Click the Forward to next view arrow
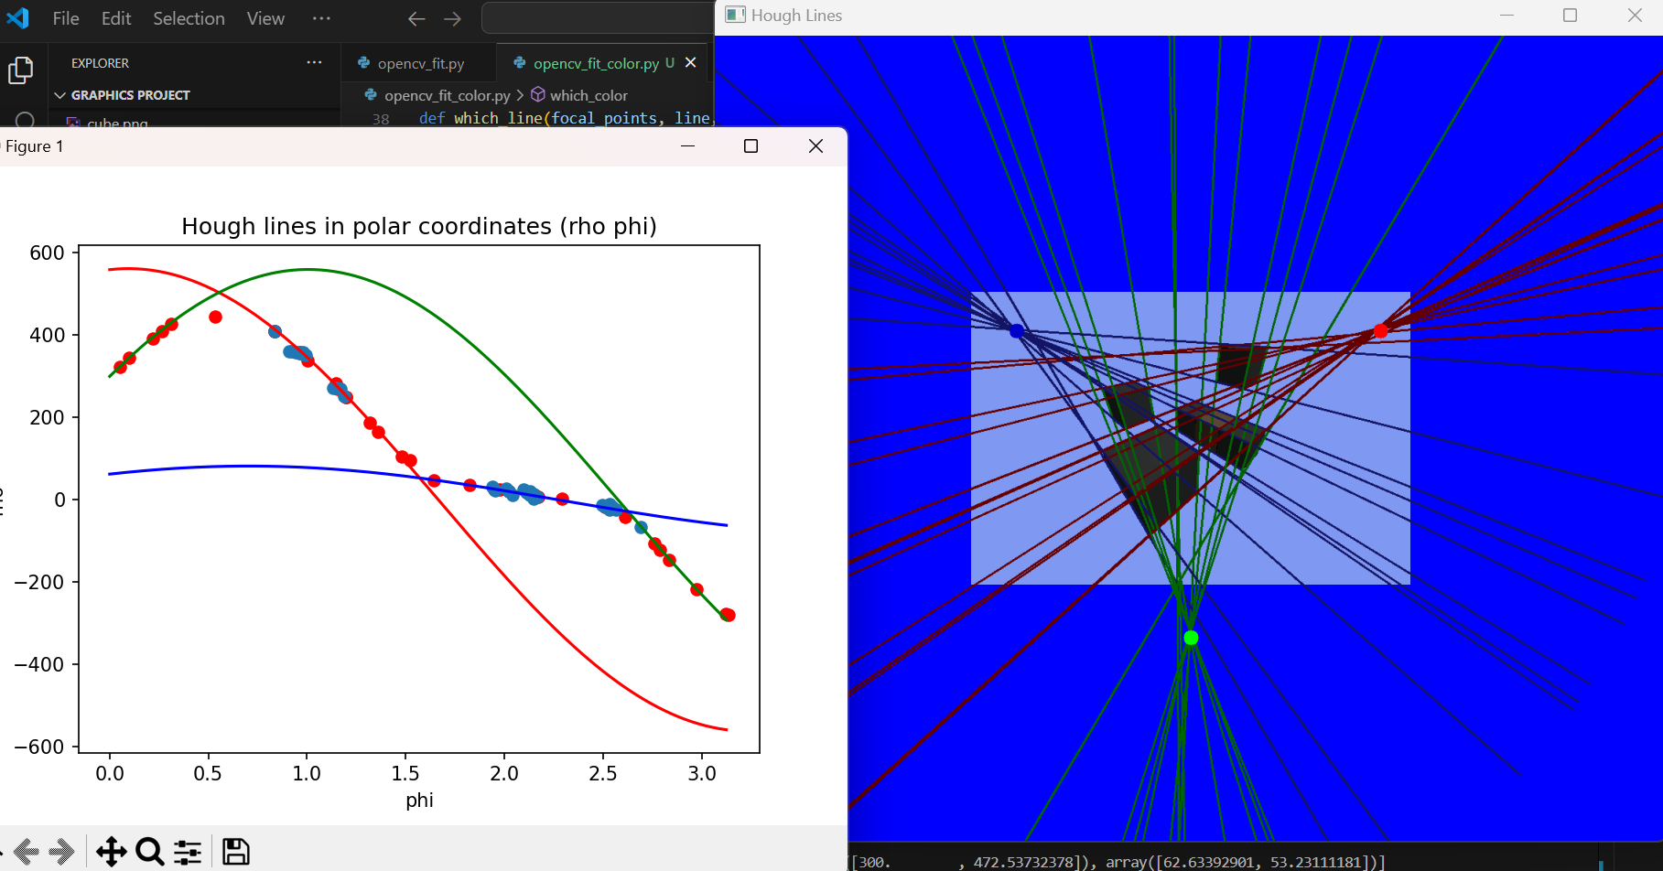Image resolution: width=1663 pixels, height=871 pixels. pyautogui.click(x=61, y=852)
